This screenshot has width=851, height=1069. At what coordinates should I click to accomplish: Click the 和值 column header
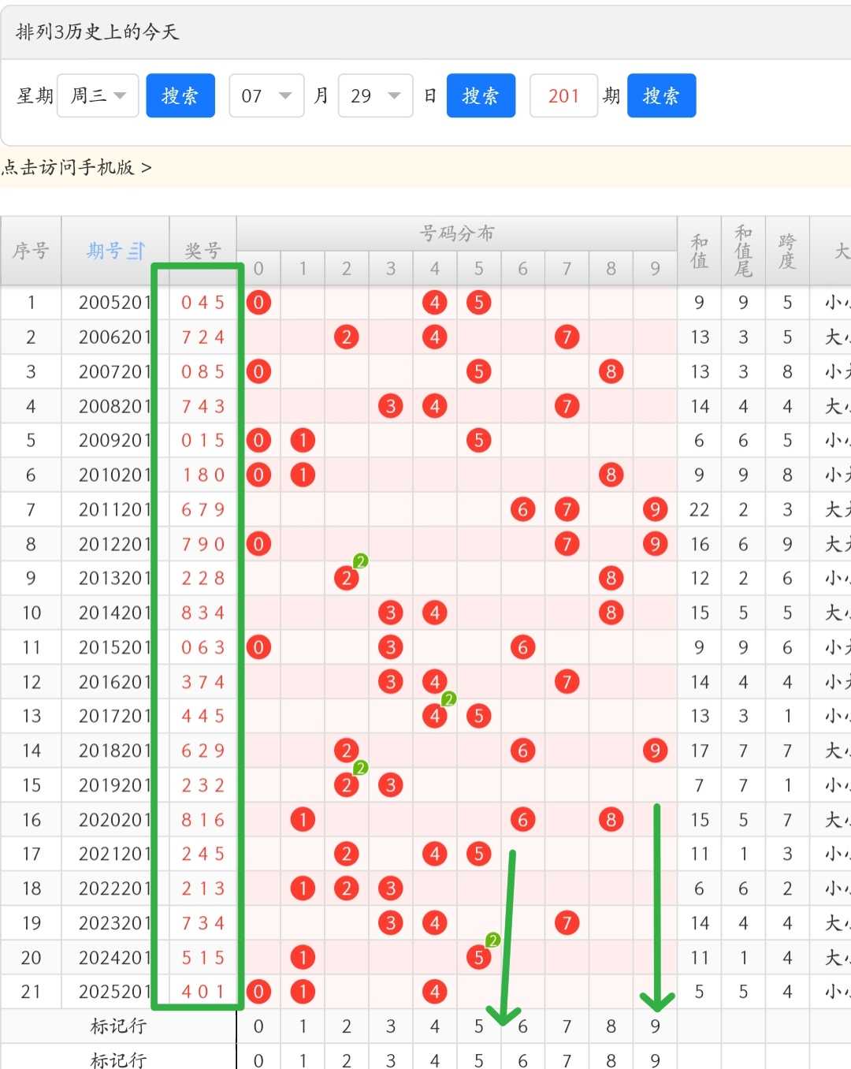tap(699, 251)
